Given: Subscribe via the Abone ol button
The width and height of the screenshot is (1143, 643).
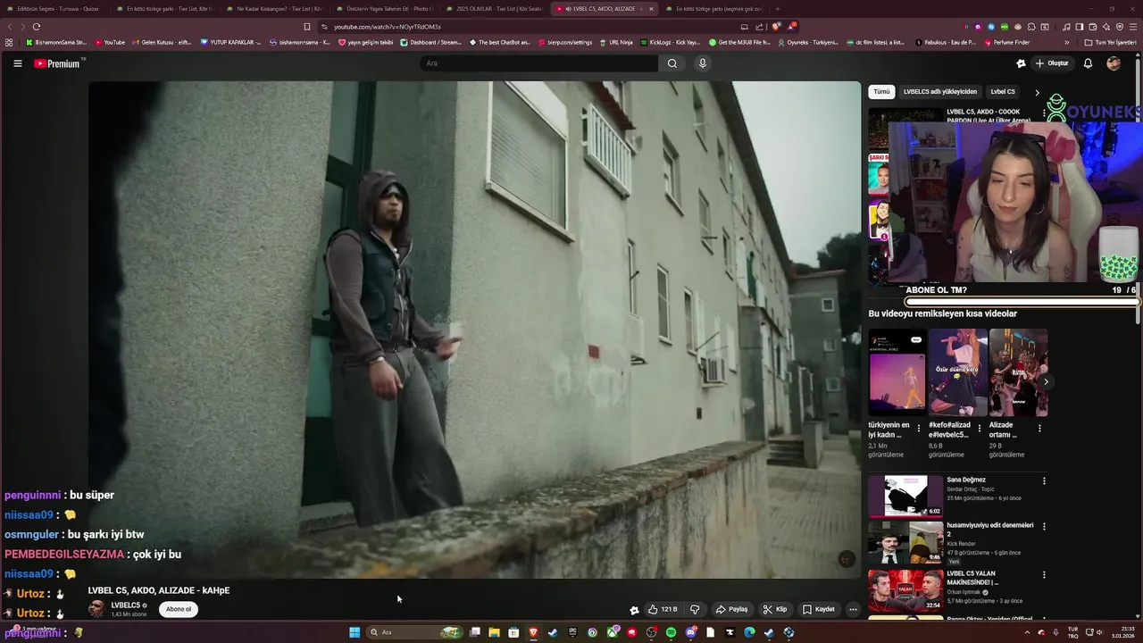Looking at the screenshot, I should 179,609.
